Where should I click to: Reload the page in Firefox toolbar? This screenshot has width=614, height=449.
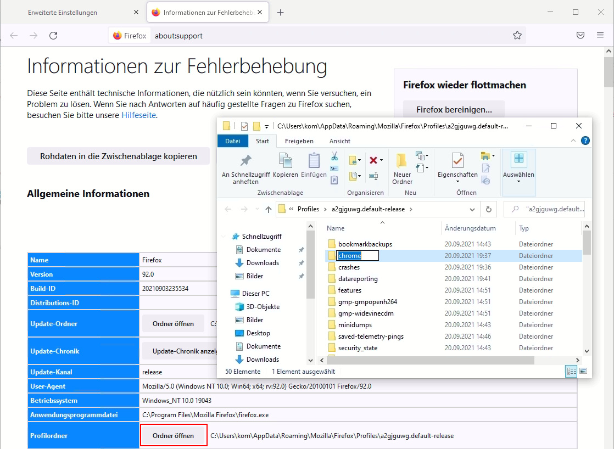click(53, 36)
